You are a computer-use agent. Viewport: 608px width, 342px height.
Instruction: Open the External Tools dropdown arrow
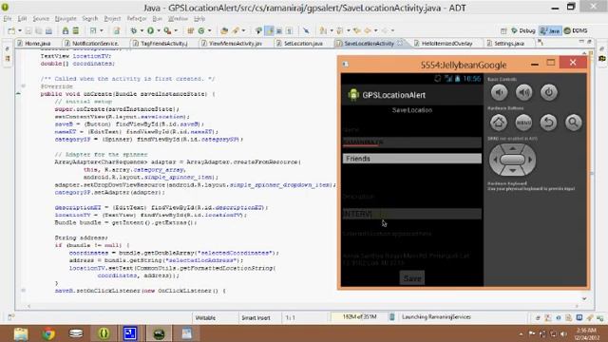pyautogui.click(x=176, y=30)
